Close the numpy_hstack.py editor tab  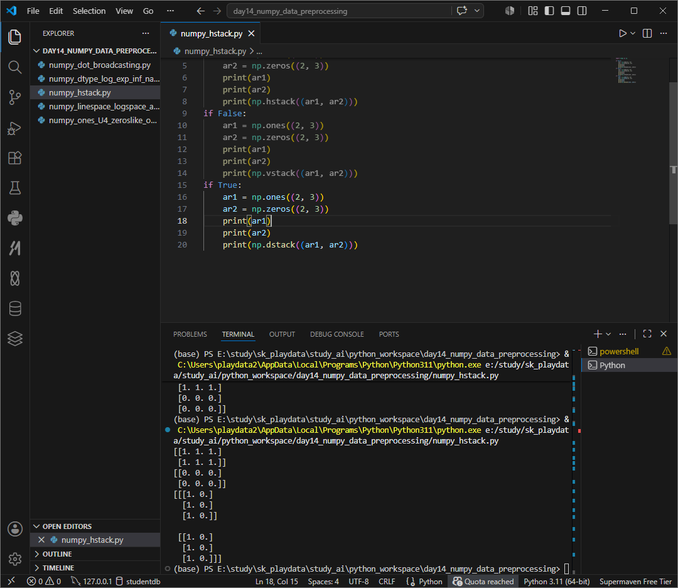click(251, 33)
